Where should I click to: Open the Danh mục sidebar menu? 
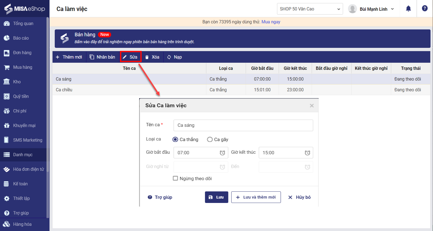(23, 155)
